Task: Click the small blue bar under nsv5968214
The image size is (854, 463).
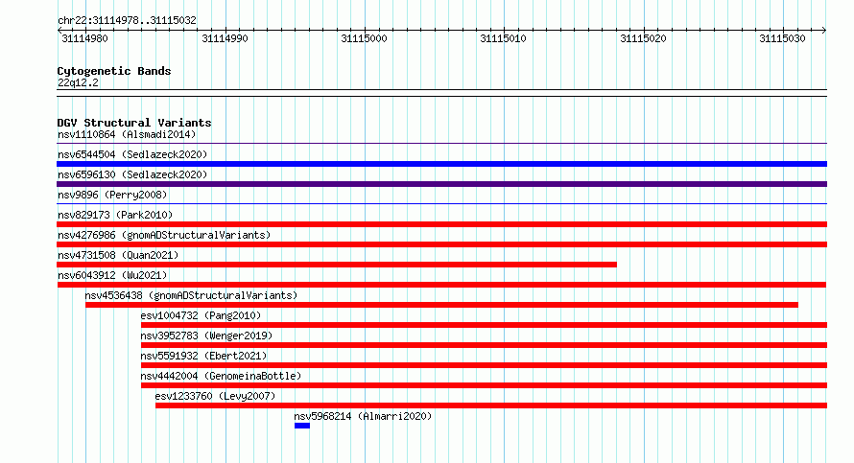Action: (302, 426)
